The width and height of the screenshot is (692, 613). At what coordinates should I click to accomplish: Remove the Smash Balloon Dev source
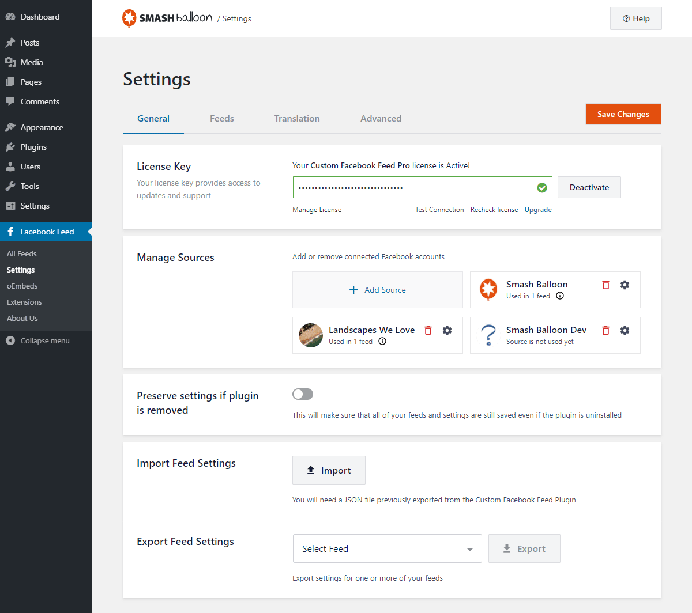(605, 330)
